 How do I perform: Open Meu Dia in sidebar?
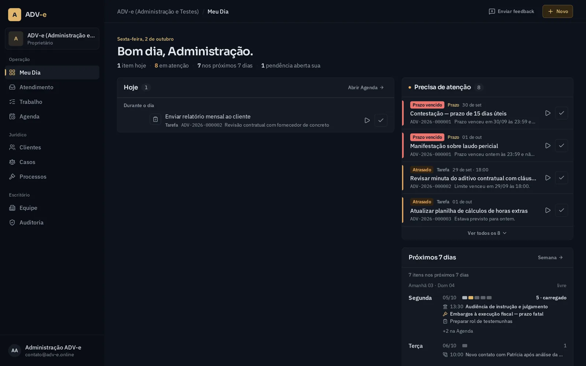(52, 72)
